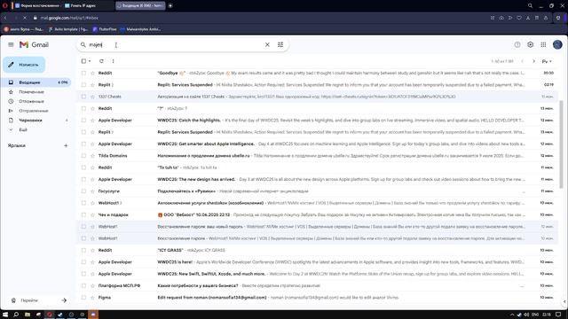The width and height of the screenshot is (568, 319).
Task: Go to the previous page of emails
Action: pyautogui.click(x=522, y=61)
